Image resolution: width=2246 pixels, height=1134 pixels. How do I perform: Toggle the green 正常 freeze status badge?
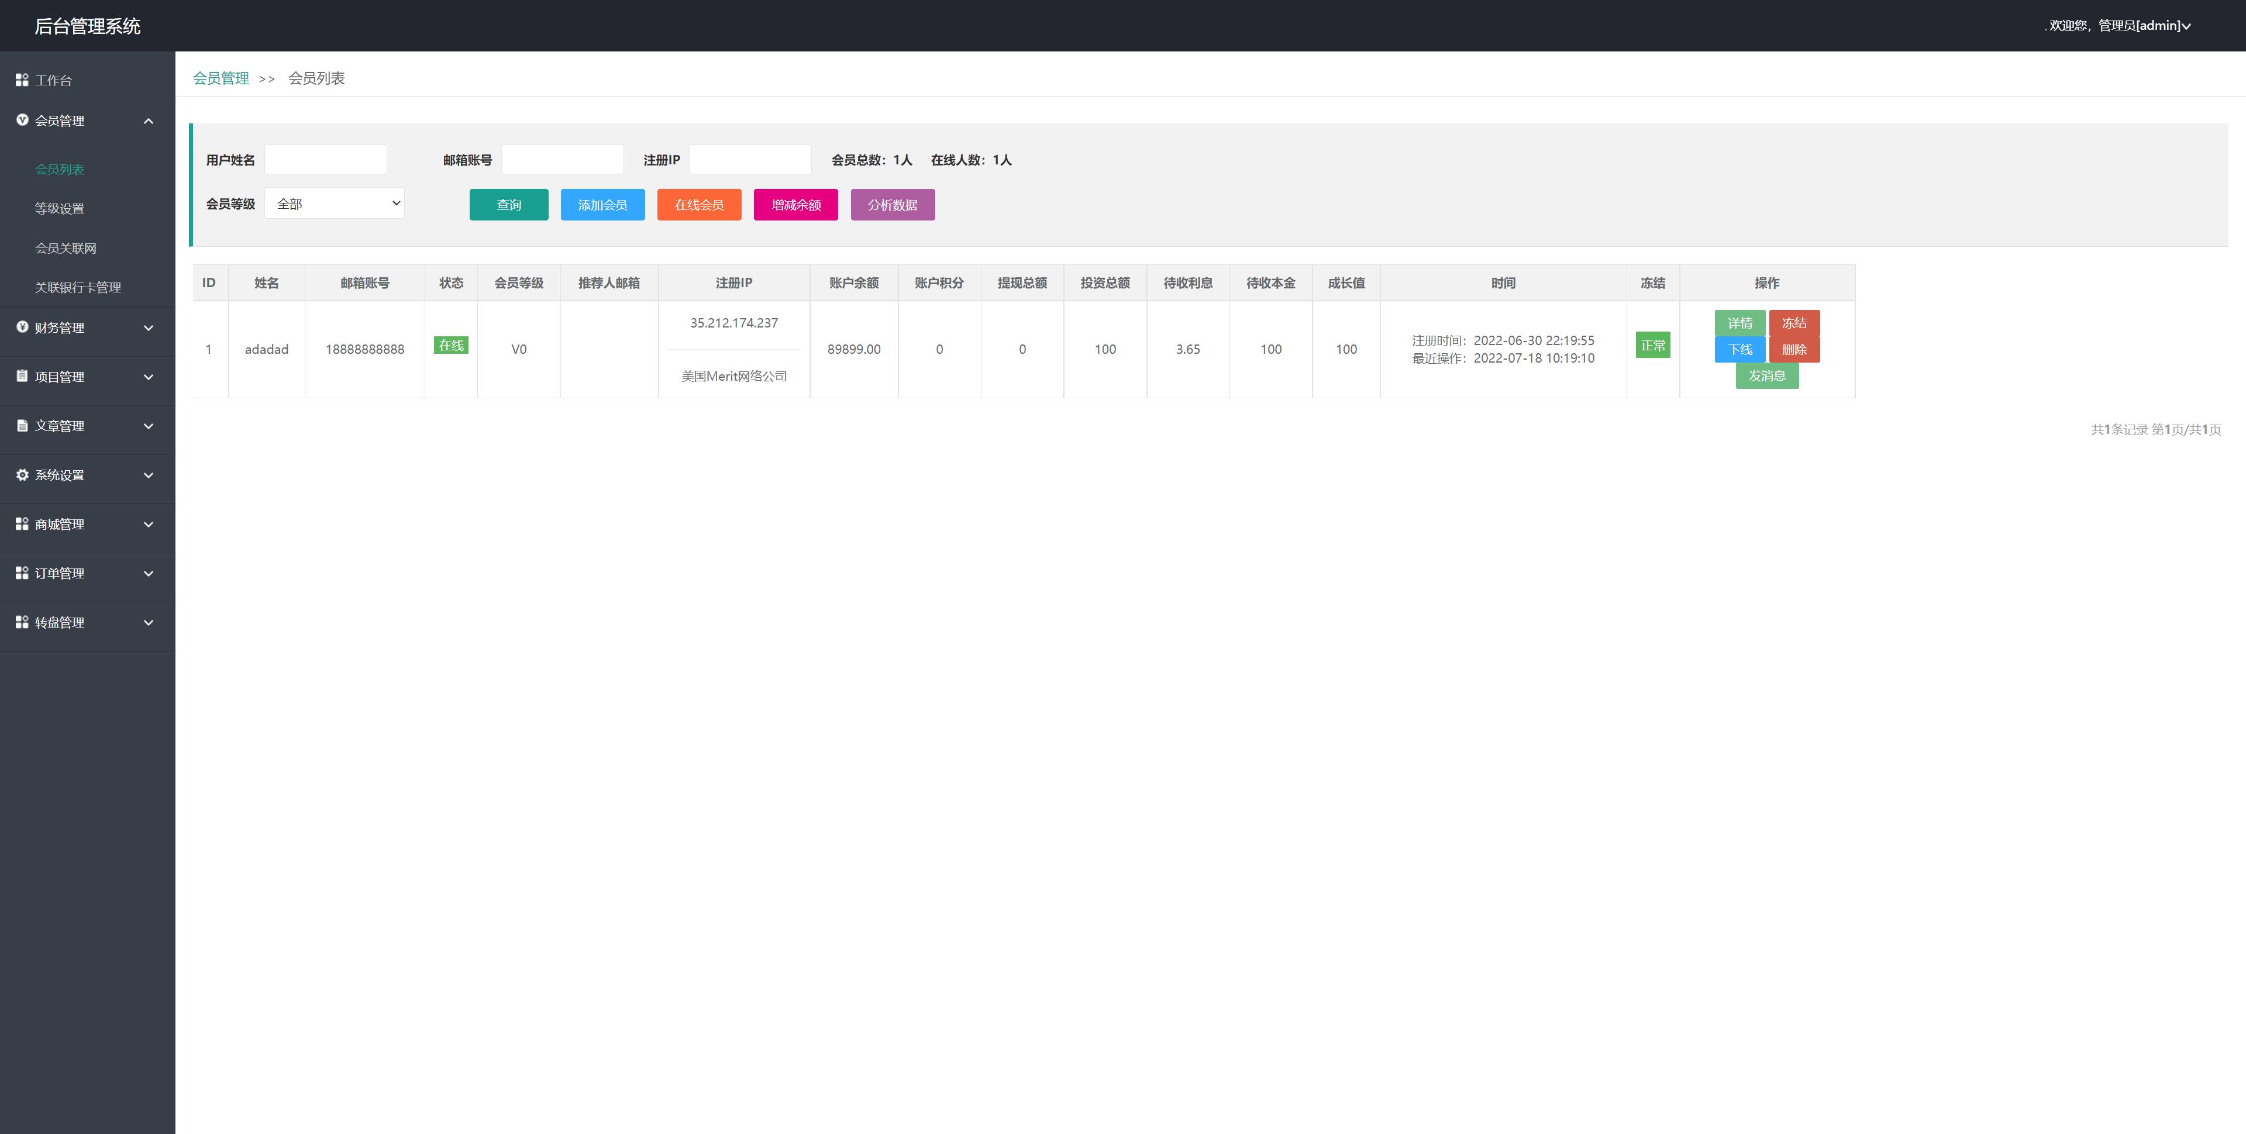point(1652,345)
